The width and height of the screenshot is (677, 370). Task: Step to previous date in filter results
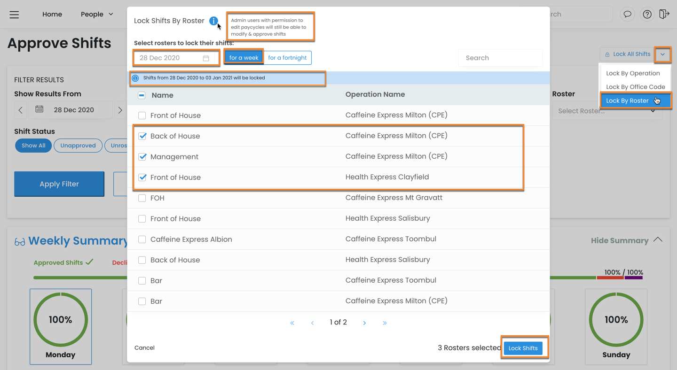(21, 110)
